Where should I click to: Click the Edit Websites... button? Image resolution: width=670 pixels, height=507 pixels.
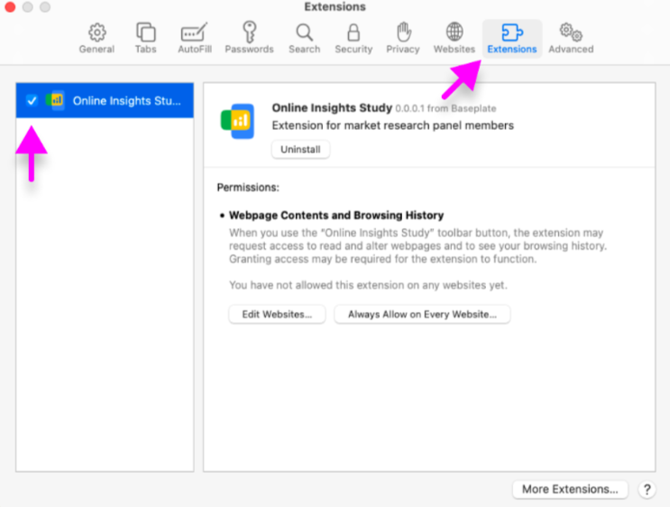[277, 314]
